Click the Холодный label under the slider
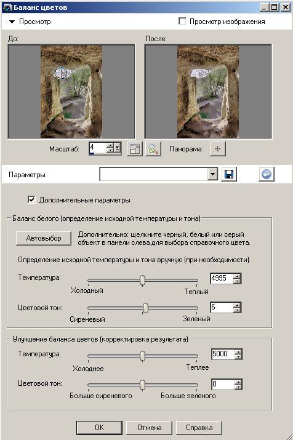The image size is (293, 440). point(87,290)
